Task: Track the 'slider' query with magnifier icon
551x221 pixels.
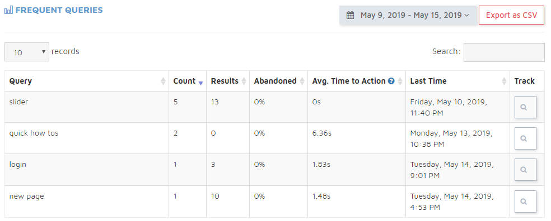Action: pyautogui.click(x=525, y=107)
